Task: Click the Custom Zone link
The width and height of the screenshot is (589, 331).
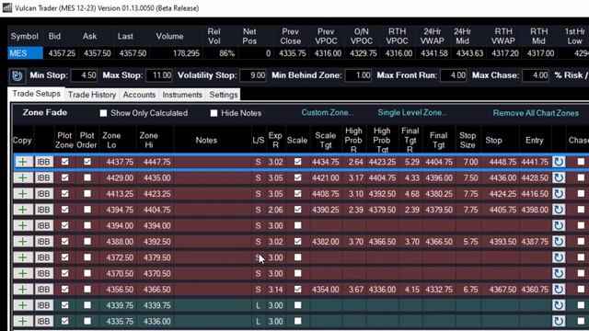Action: (328, 112)
